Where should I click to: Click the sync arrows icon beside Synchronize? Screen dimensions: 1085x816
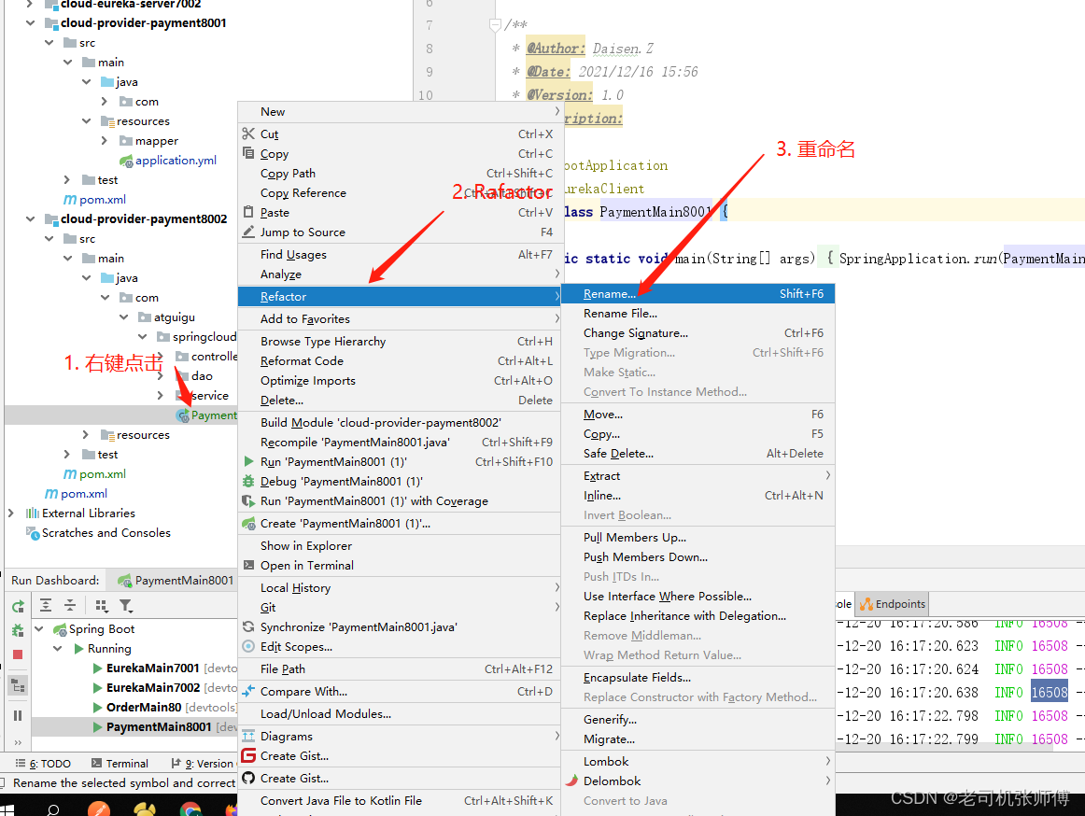[248, 626]
